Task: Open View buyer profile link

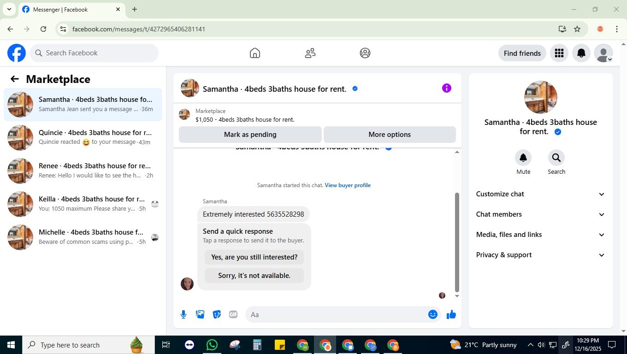Action: 348,185
